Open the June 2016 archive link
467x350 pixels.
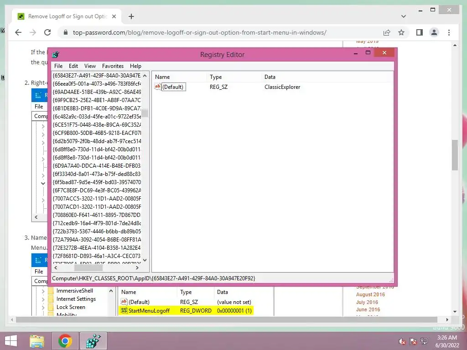[368, 309]
